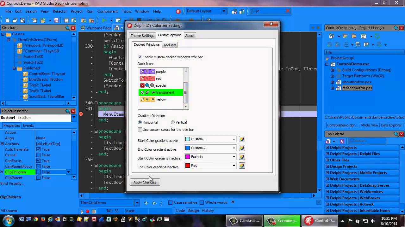Click the Bind Visually... link
Viewport: 405px width, 227px height.
[12, 183]
